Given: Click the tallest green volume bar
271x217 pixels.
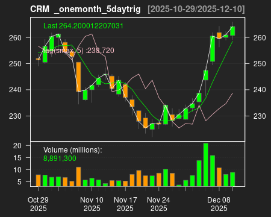Looking at the screenshot, I should tap(206, 165).
